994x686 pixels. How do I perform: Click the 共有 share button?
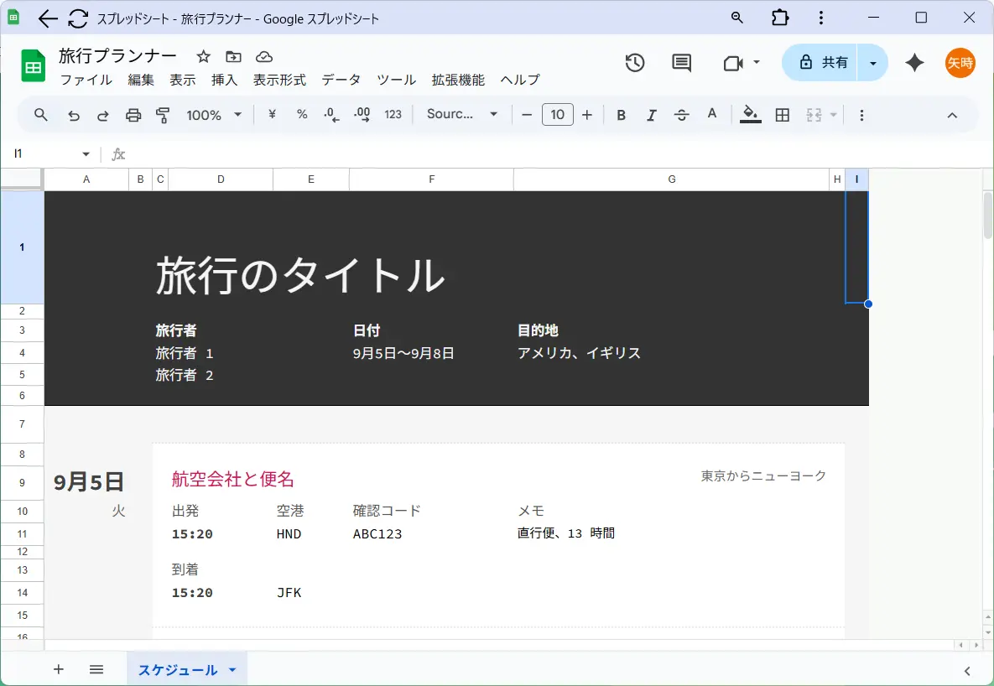click(x=820, y=63)
